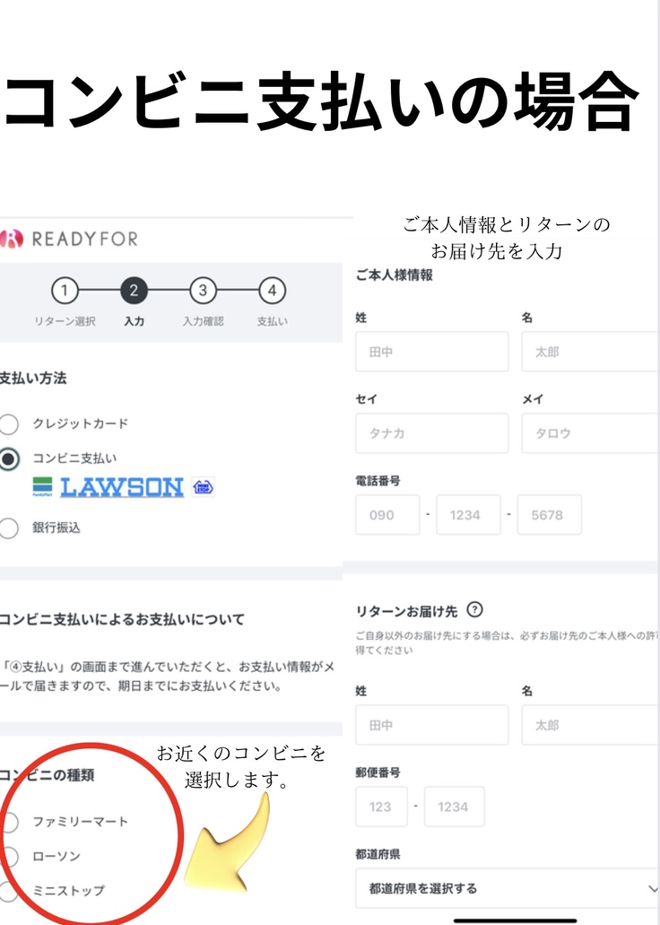The image size is (660, 925).
Task: Click the Ministop logo icon
Action: coord(203,487)
